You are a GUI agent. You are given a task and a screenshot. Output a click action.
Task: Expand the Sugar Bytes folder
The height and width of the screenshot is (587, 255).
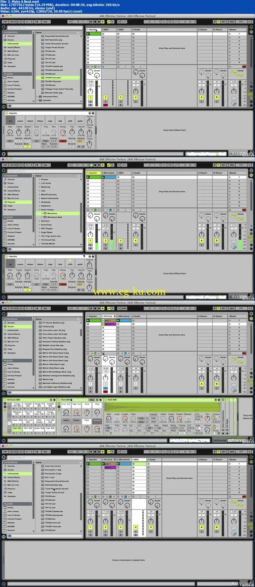pos(40,233)
